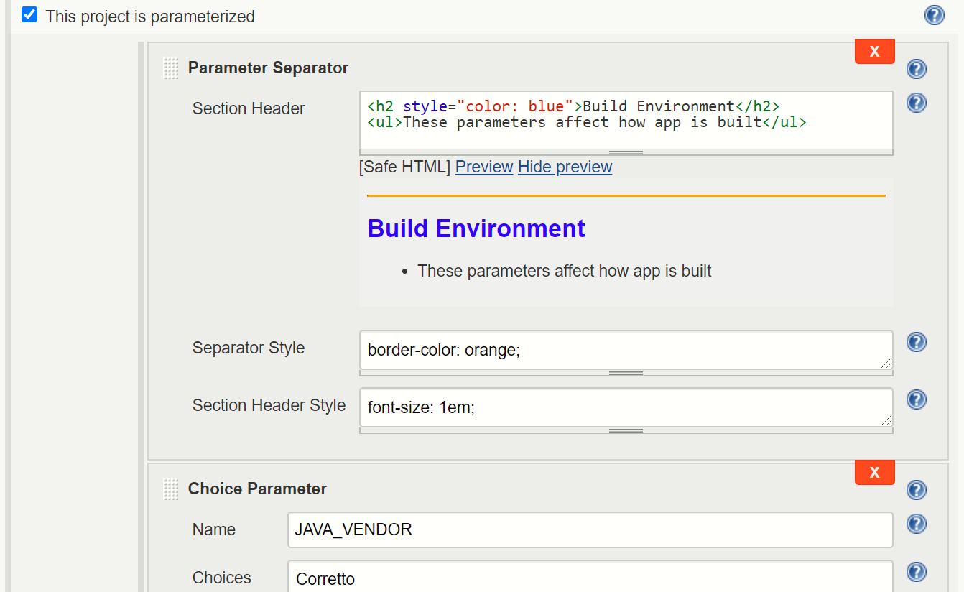Show help for Separator Style
Screen dimensions: 964x592
(x=916, y=342)
